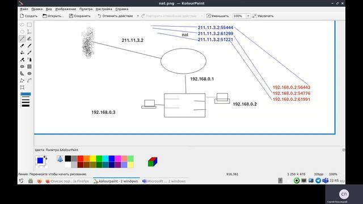Pick the orange color swatch

click(x=87, y=159)
